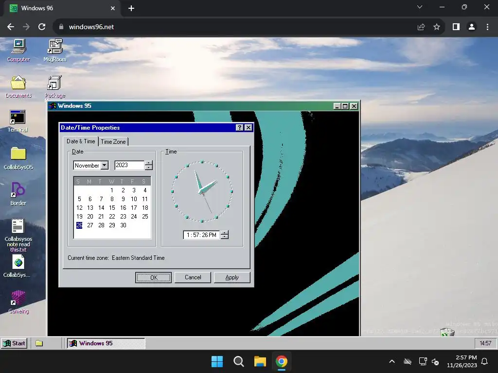
Task: Click the 1:57:26 PM time field
Action: tap(201, 235)
